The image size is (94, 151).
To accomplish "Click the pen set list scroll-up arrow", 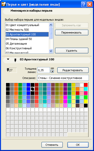I will [51, 25].
